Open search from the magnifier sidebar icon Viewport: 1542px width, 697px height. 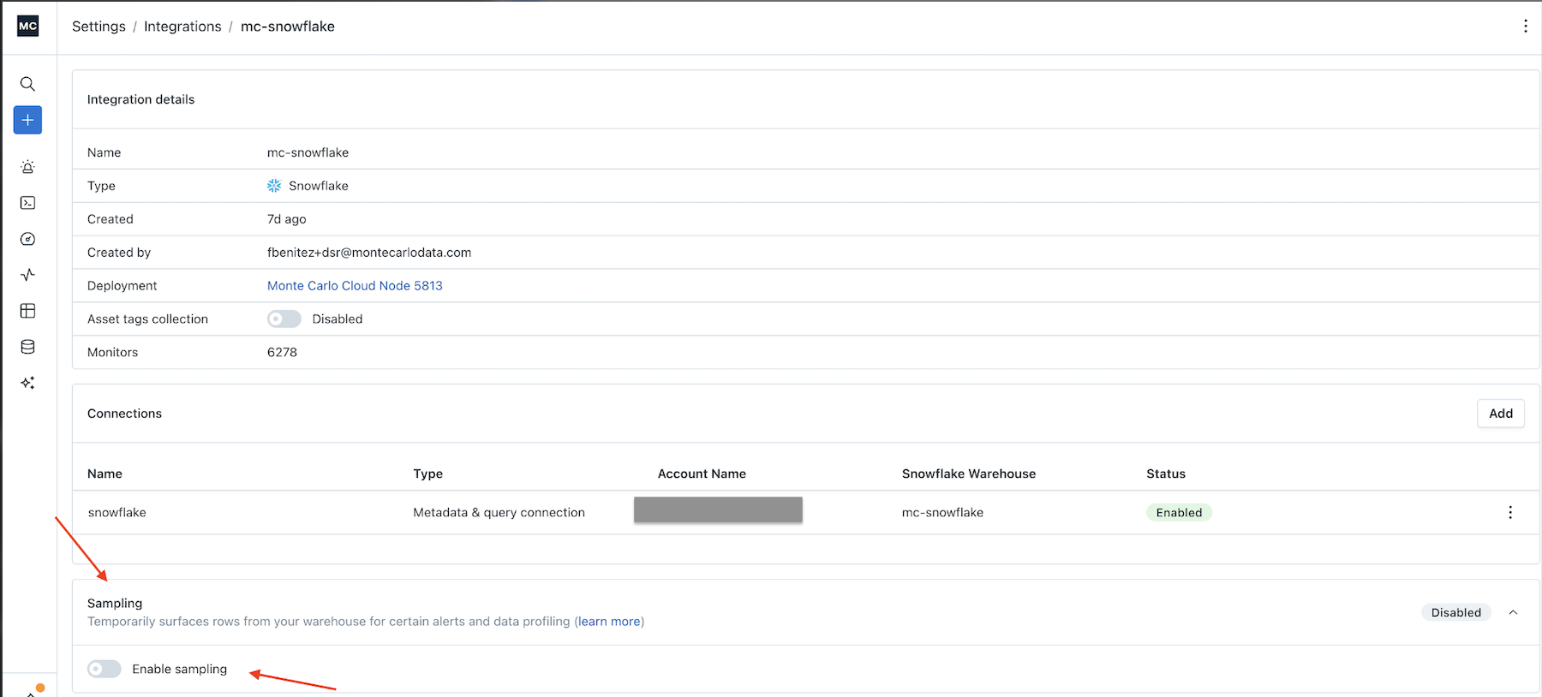[x=27, y=84]
